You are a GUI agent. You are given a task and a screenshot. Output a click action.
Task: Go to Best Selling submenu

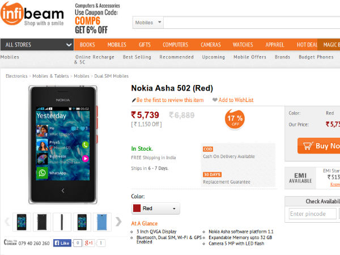pos(137,57)
